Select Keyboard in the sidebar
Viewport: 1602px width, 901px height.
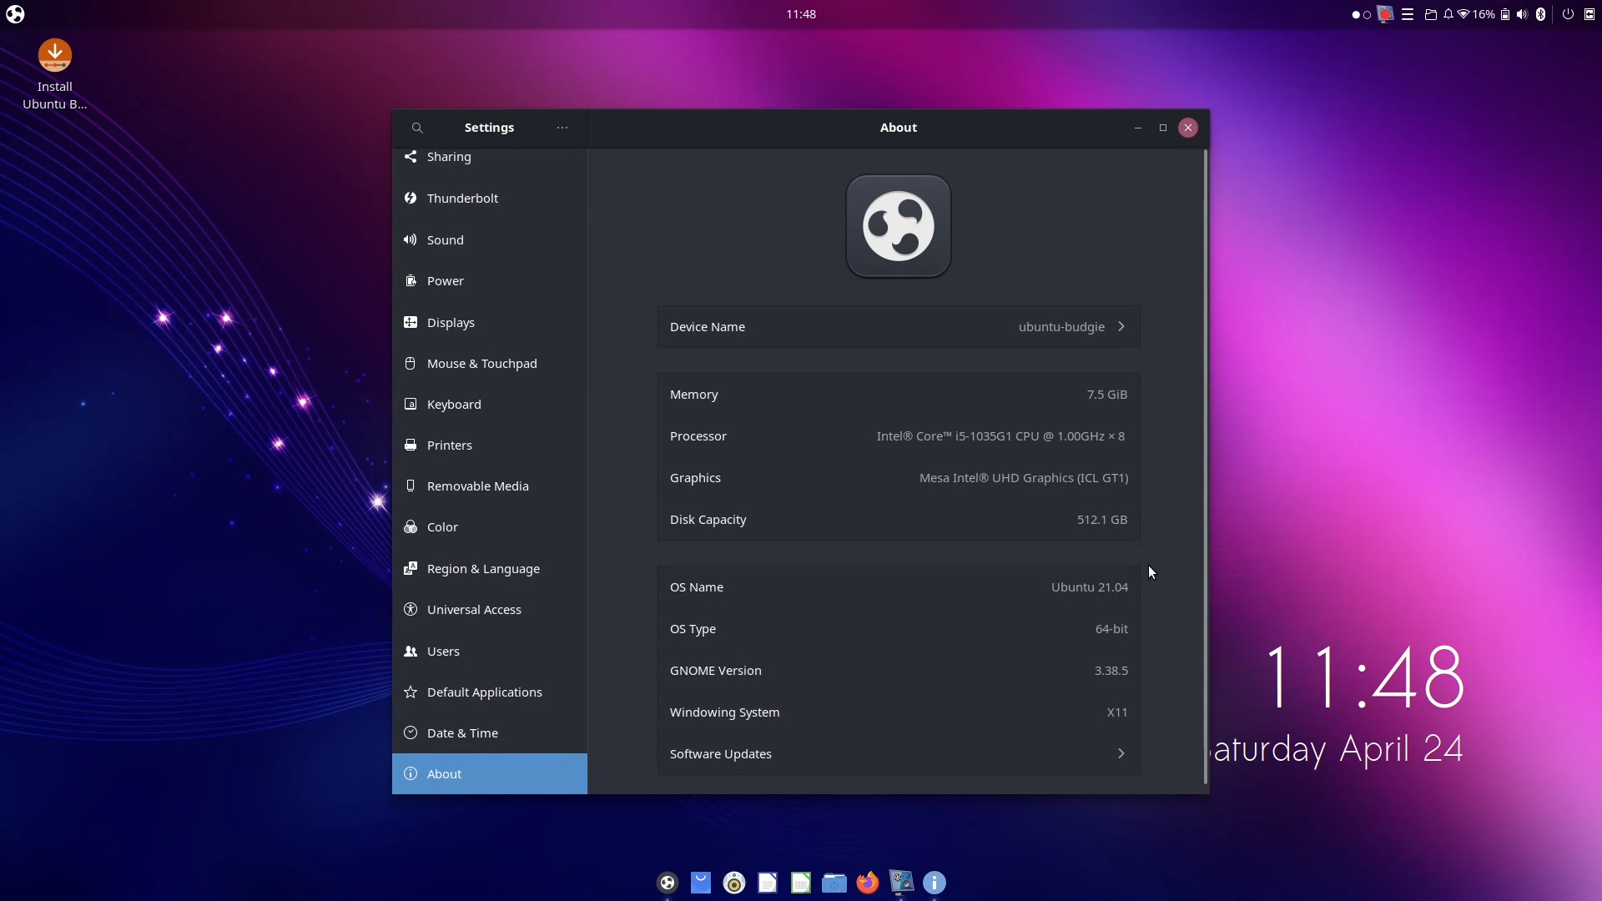pyautogui.click(x=490, y=405)
